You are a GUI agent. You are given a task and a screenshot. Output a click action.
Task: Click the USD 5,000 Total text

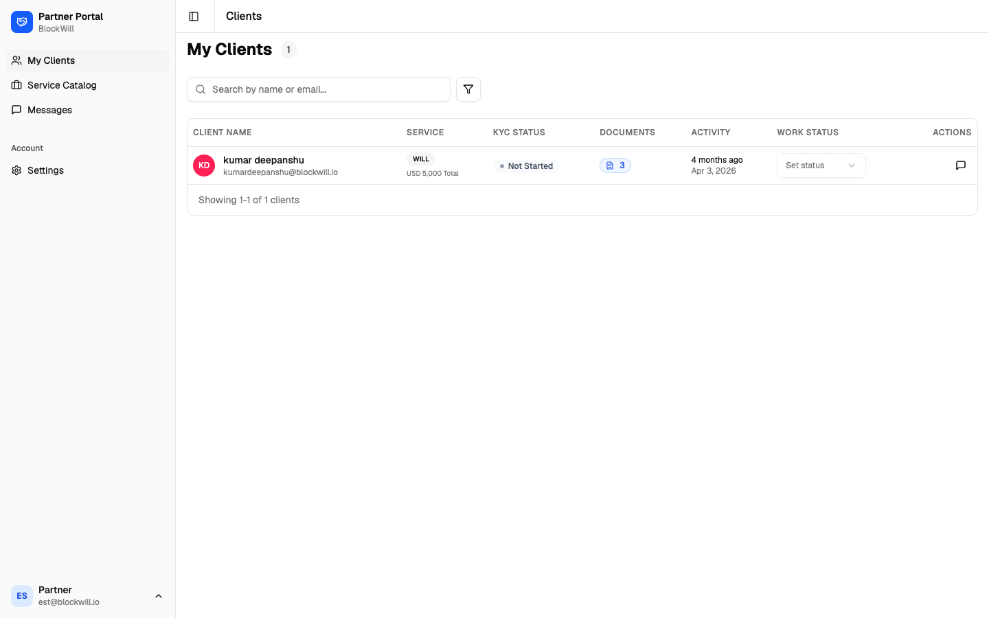click(x=433, y=174)
